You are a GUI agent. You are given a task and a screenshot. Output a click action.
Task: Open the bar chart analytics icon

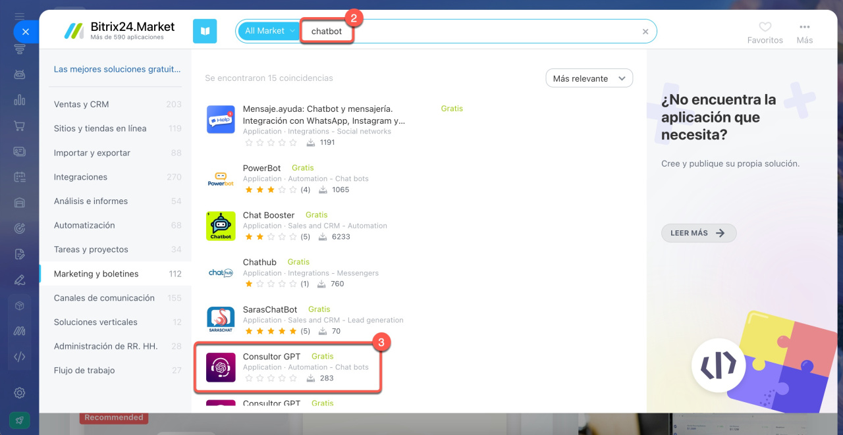20,100
